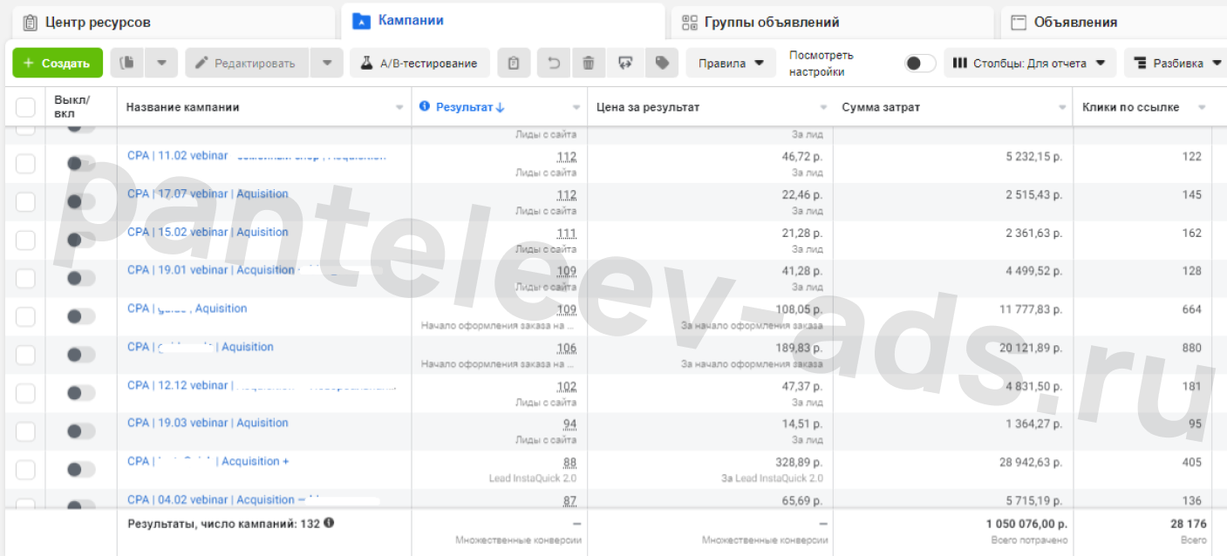Click the Центр ресурсов tab icon
The height and width of the screenshot is (556, 1227).
click(31, 22)
